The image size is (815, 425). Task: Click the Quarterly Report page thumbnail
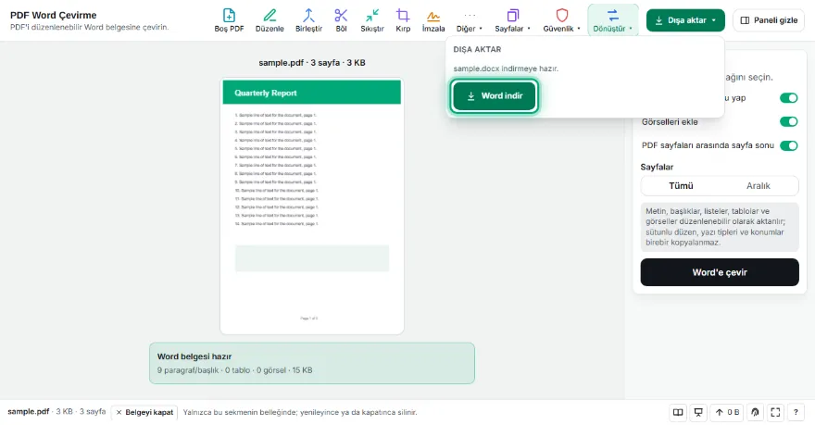point(312,206)
